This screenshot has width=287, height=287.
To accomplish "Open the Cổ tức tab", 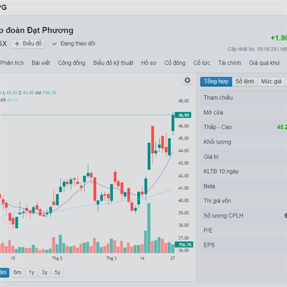I will (202, 63).
